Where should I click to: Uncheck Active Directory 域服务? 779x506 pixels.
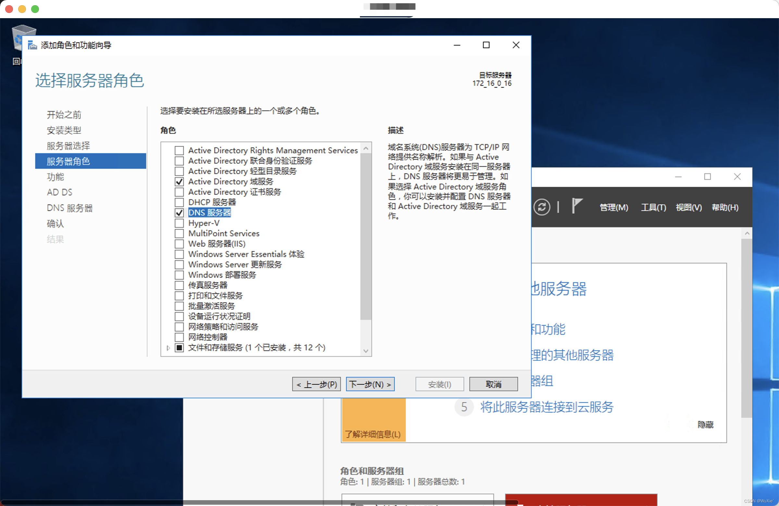point(179,182)
